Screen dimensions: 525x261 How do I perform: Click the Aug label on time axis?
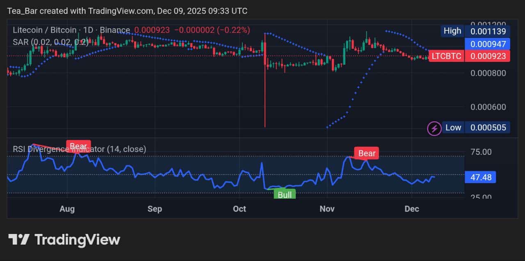pos(67,209)
